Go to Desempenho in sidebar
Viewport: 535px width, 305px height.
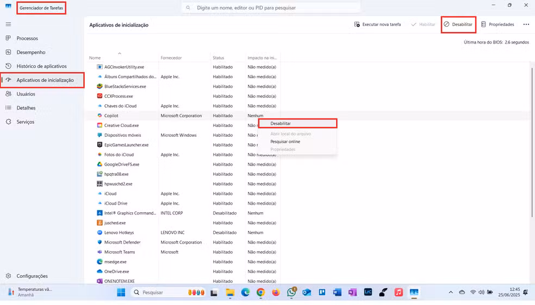[x=30, y=53]
